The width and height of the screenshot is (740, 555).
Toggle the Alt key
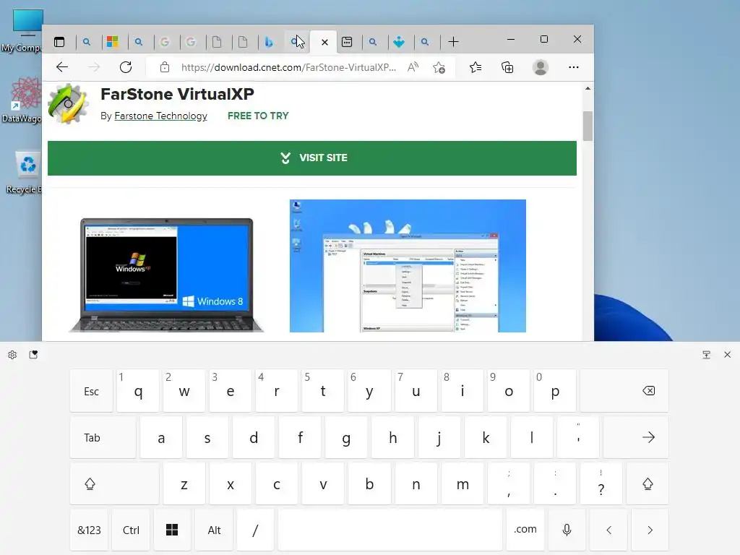pyautogui.click(x=214, y=530)
